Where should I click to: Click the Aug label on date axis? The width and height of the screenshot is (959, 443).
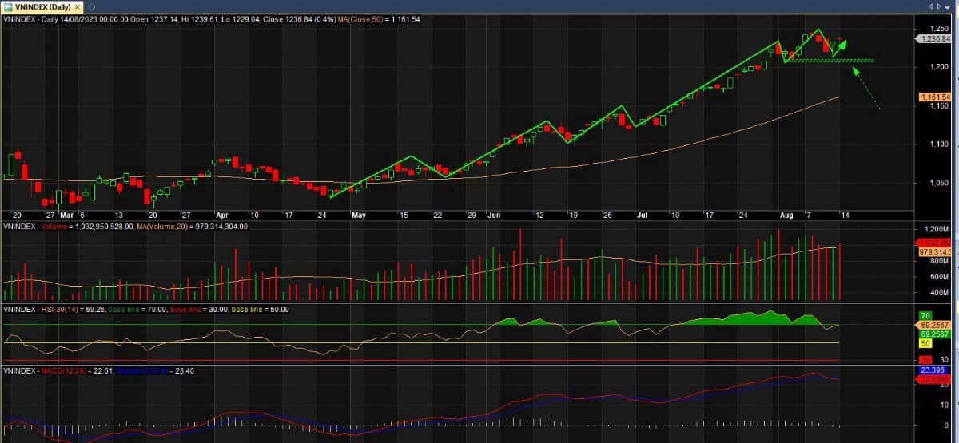(x=786, y=216)
